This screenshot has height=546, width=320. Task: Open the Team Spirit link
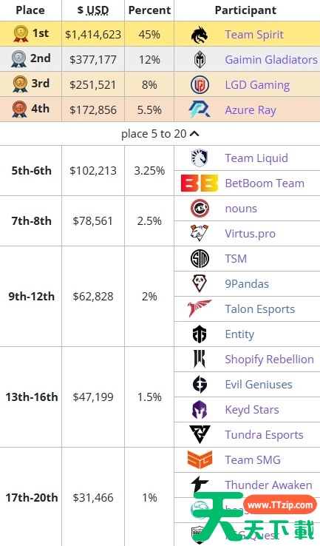(x=254, y=35)
